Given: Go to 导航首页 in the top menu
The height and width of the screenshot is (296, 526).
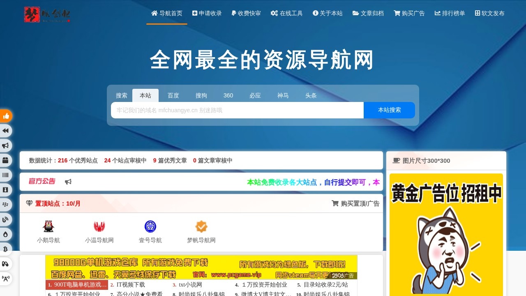Looking at the screenshot, I should click(167, 13).
